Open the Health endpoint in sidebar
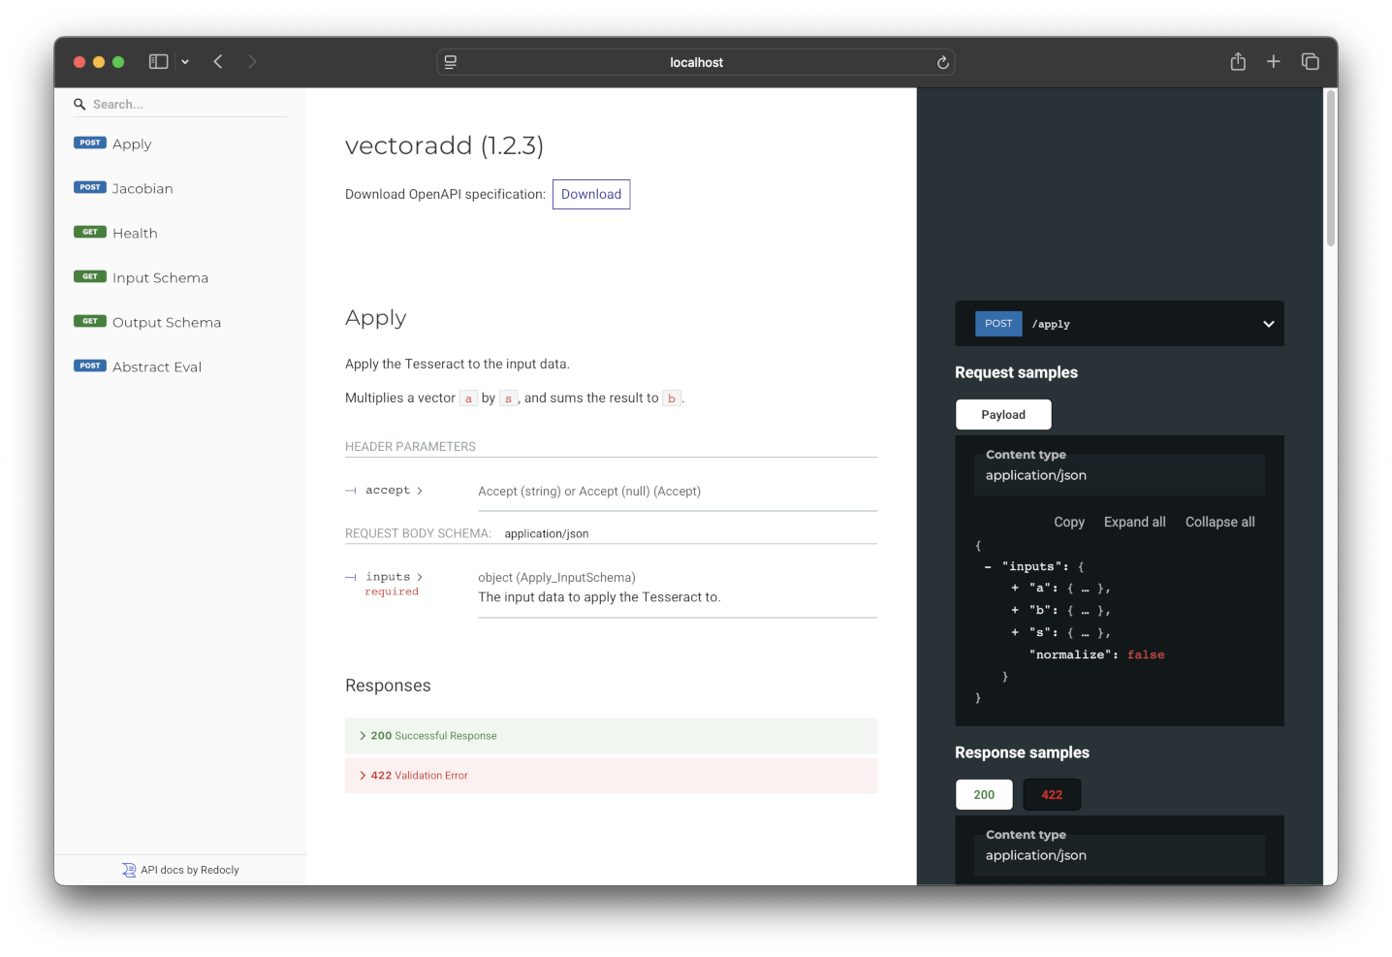The image size is (1392, 957). (179, 233)
